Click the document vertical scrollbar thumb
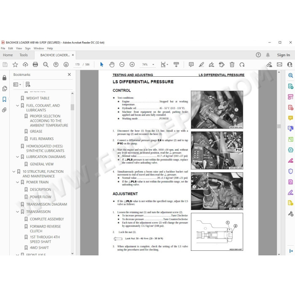The width and height of the screenshot is (295, 295). click(x=279, y=126)
